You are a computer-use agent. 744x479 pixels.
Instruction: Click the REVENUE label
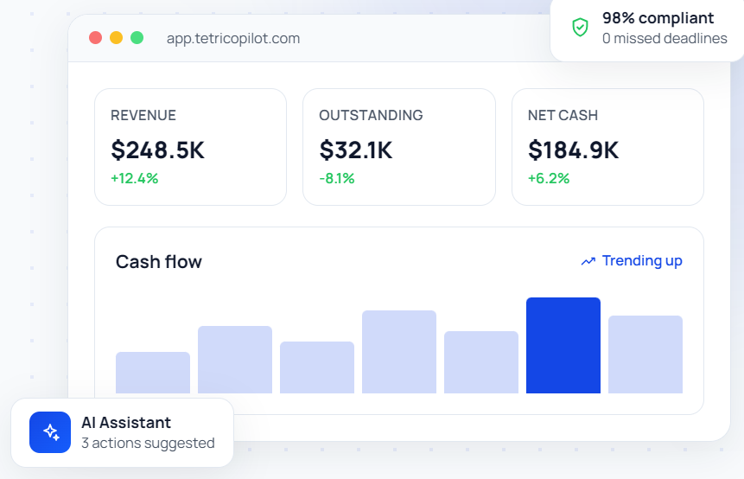click(x=143, y=115)
